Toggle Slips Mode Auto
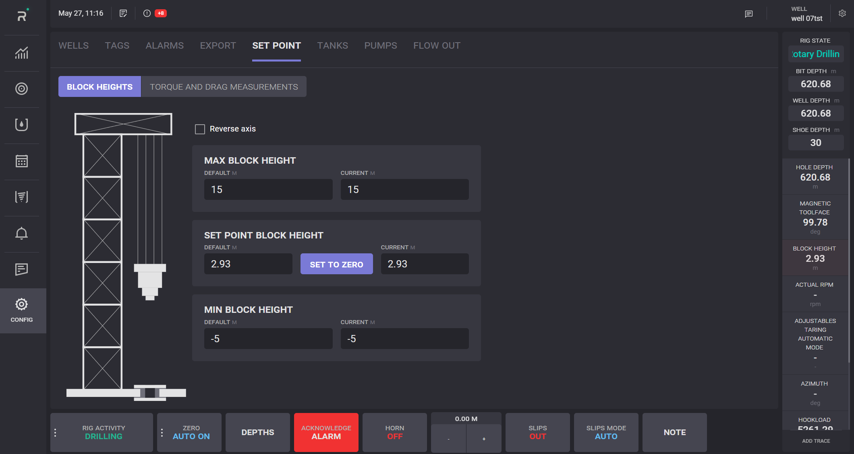The image size is (854, 454). point(606,432)
